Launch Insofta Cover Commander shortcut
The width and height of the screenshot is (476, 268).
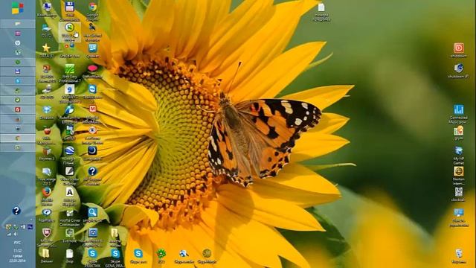tap(69, 217)
